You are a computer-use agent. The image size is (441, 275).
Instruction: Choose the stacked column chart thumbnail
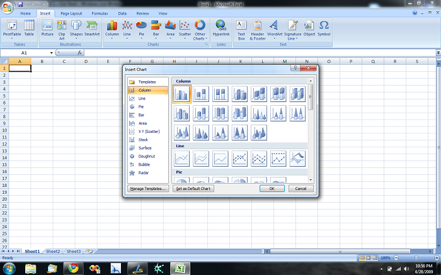(x=201, y=94)
